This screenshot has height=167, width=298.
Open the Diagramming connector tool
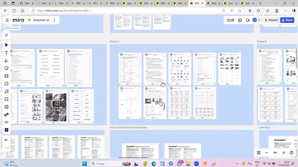(6, 91)
